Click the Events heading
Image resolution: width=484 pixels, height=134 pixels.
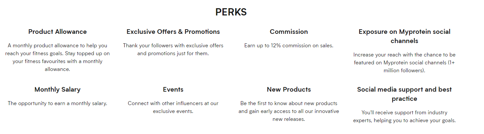click(x=173, y=90)
